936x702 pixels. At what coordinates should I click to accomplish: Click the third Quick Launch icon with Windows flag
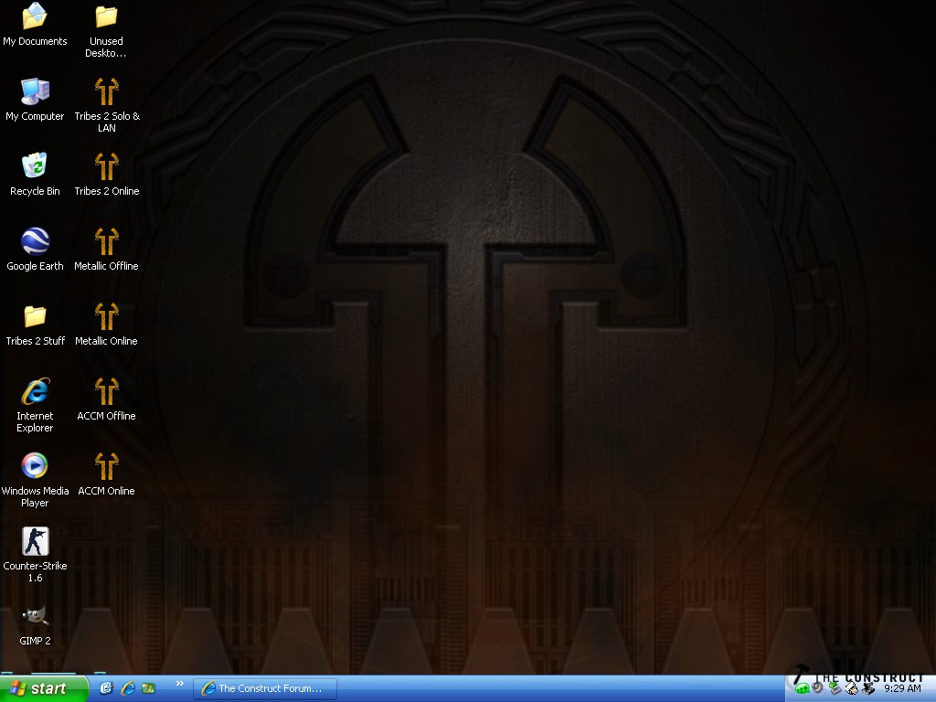pyautogui.click(x=148, y=688)
